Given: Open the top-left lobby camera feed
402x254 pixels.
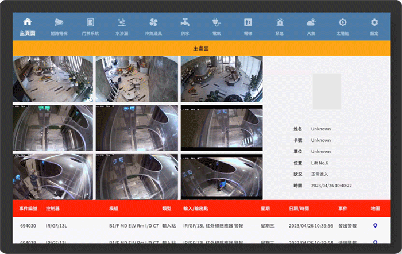Looking at the screenshot, I should pyautogui.click(x=52, y=79).
